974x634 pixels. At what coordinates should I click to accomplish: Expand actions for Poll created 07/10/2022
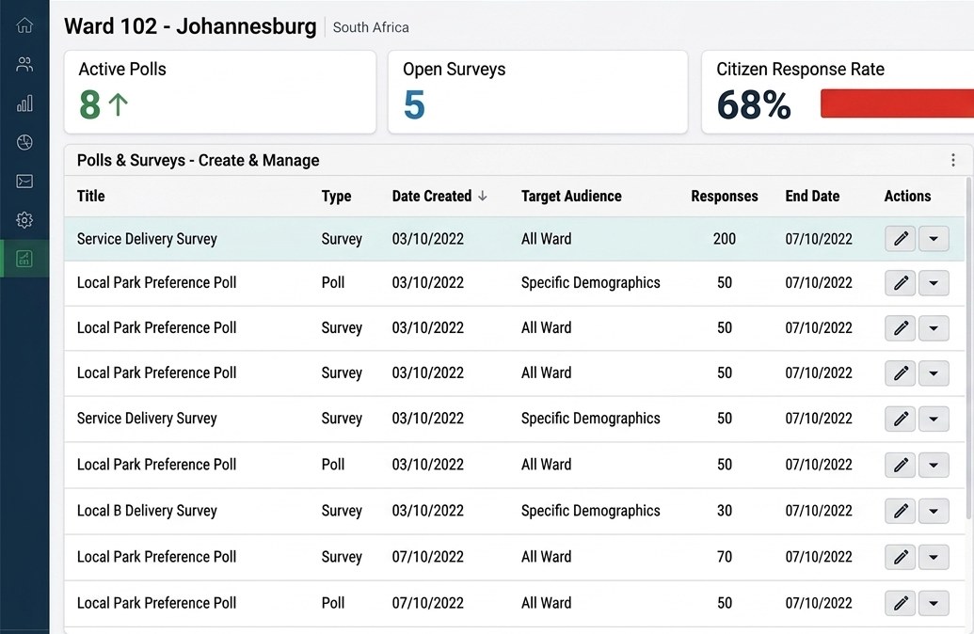tap(933, 603)
